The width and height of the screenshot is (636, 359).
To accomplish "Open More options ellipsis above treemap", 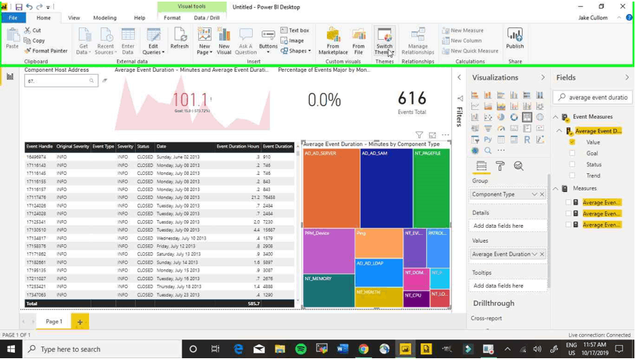I will point(446,135).
